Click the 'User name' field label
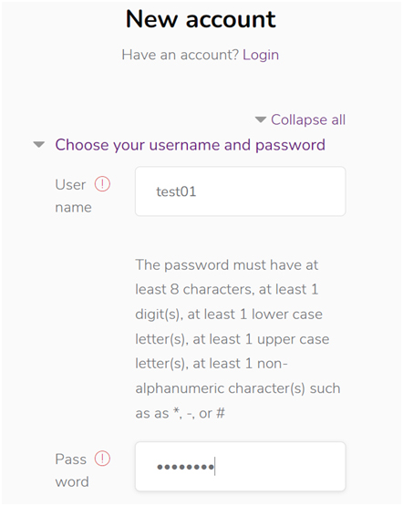403x506 pixels. (x=73, y=196)
